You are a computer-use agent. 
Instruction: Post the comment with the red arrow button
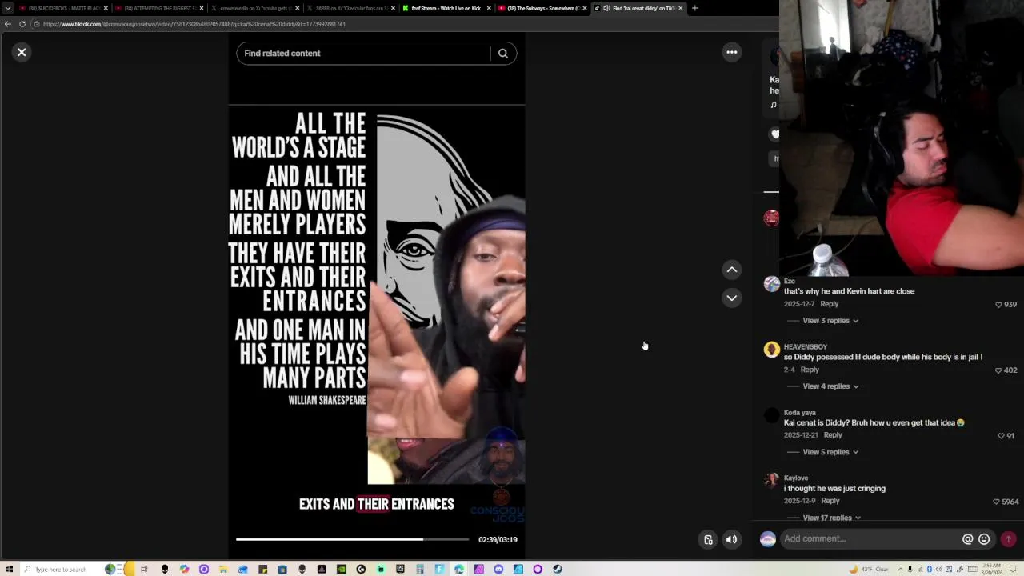pos(1008,539)
